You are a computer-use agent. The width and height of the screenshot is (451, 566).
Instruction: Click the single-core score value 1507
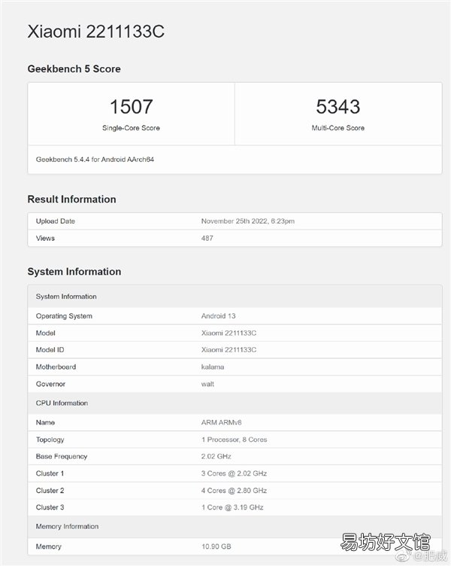(132, 107)
